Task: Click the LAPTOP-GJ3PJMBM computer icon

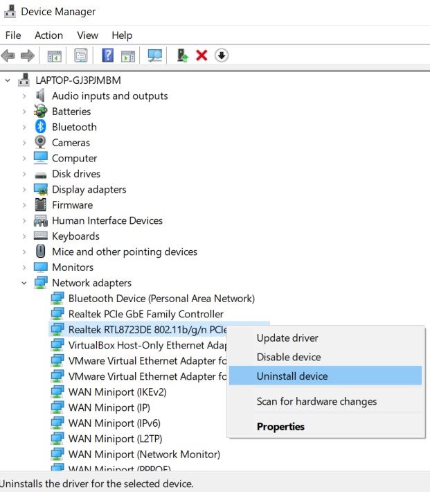Action: click(24, 80)
